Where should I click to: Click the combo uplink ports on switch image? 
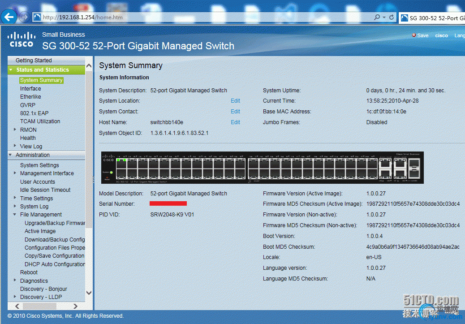414,168
